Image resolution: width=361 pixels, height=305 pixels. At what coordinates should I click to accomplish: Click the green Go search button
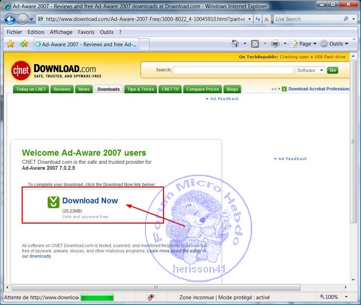[x=333, y=70]
